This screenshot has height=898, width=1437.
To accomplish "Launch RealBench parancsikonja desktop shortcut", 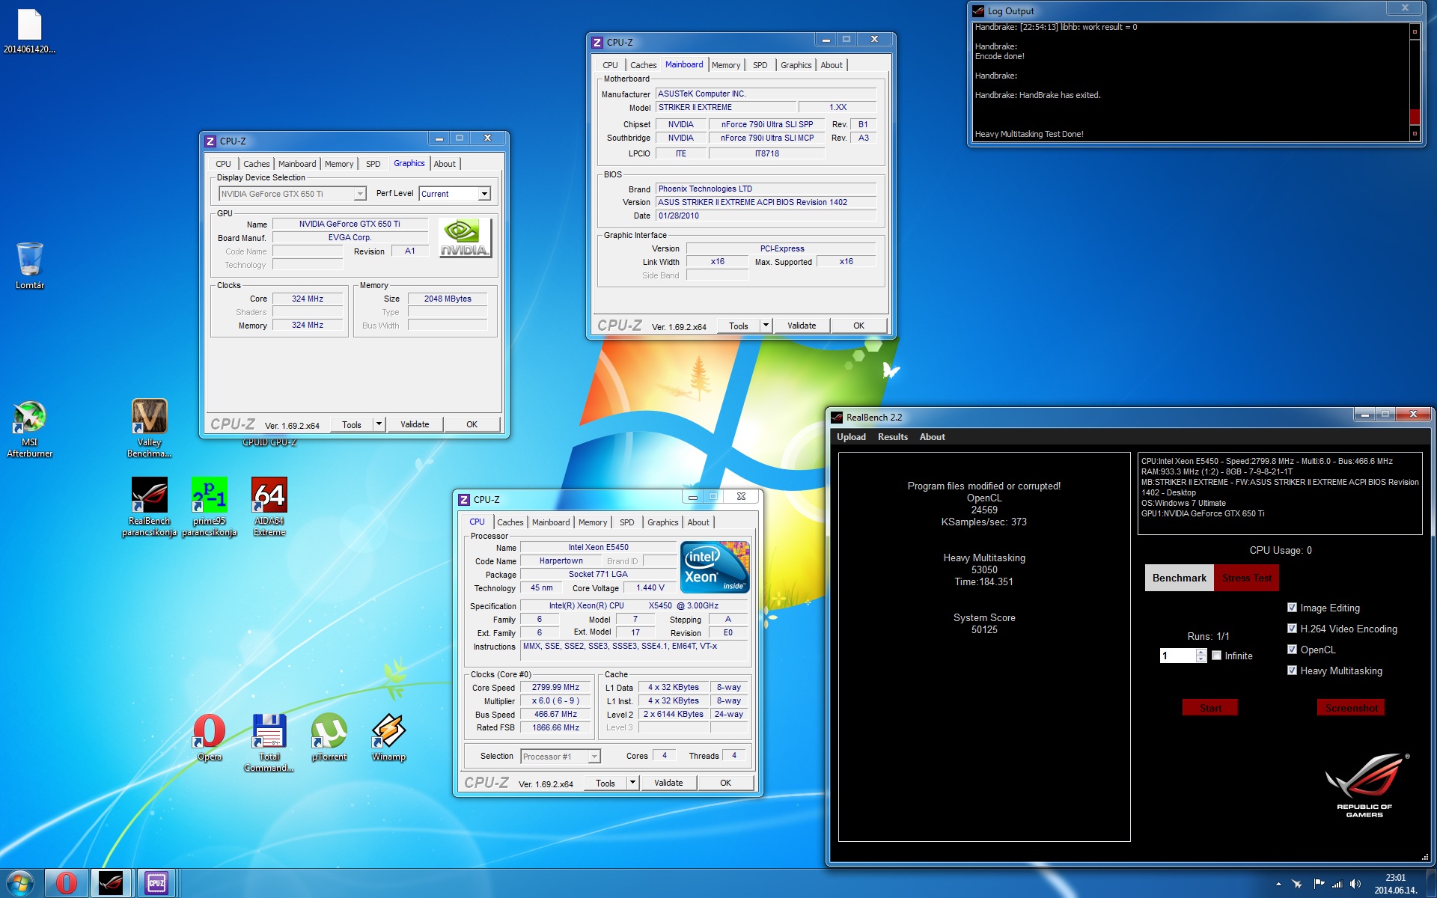I will click(x=149, y=507).
